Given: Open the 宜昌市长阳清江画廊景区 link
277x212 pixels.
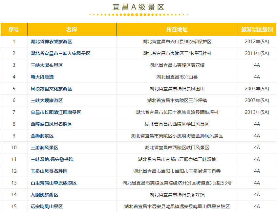Looking at the screenshot, I should point(56,112).
